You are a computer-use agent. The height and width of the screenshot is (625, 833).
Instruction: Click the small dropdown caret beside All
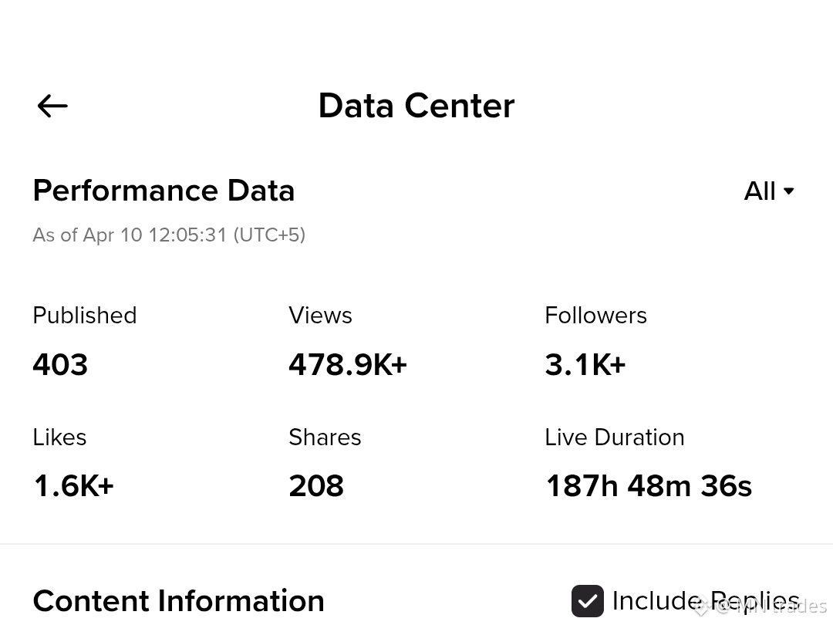[789, 191]
